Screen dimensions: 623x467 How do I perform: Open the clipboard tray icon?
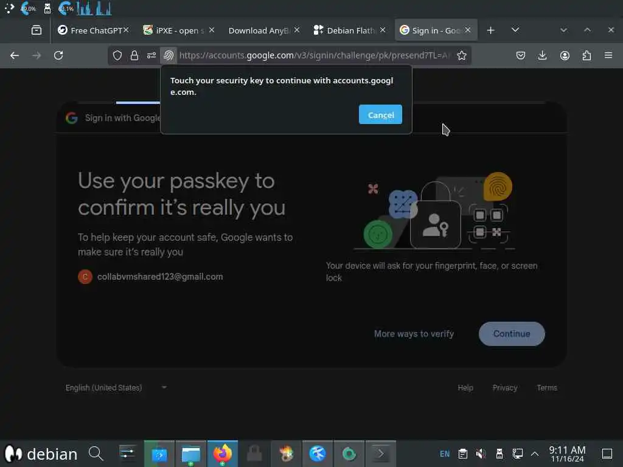pos(462,454)
